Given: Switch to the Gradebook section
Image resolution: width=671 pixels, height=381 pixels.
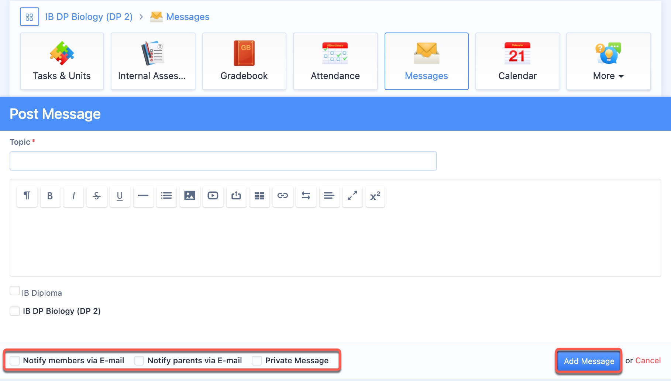Looking at the screenshot, I should pos(244,61).
